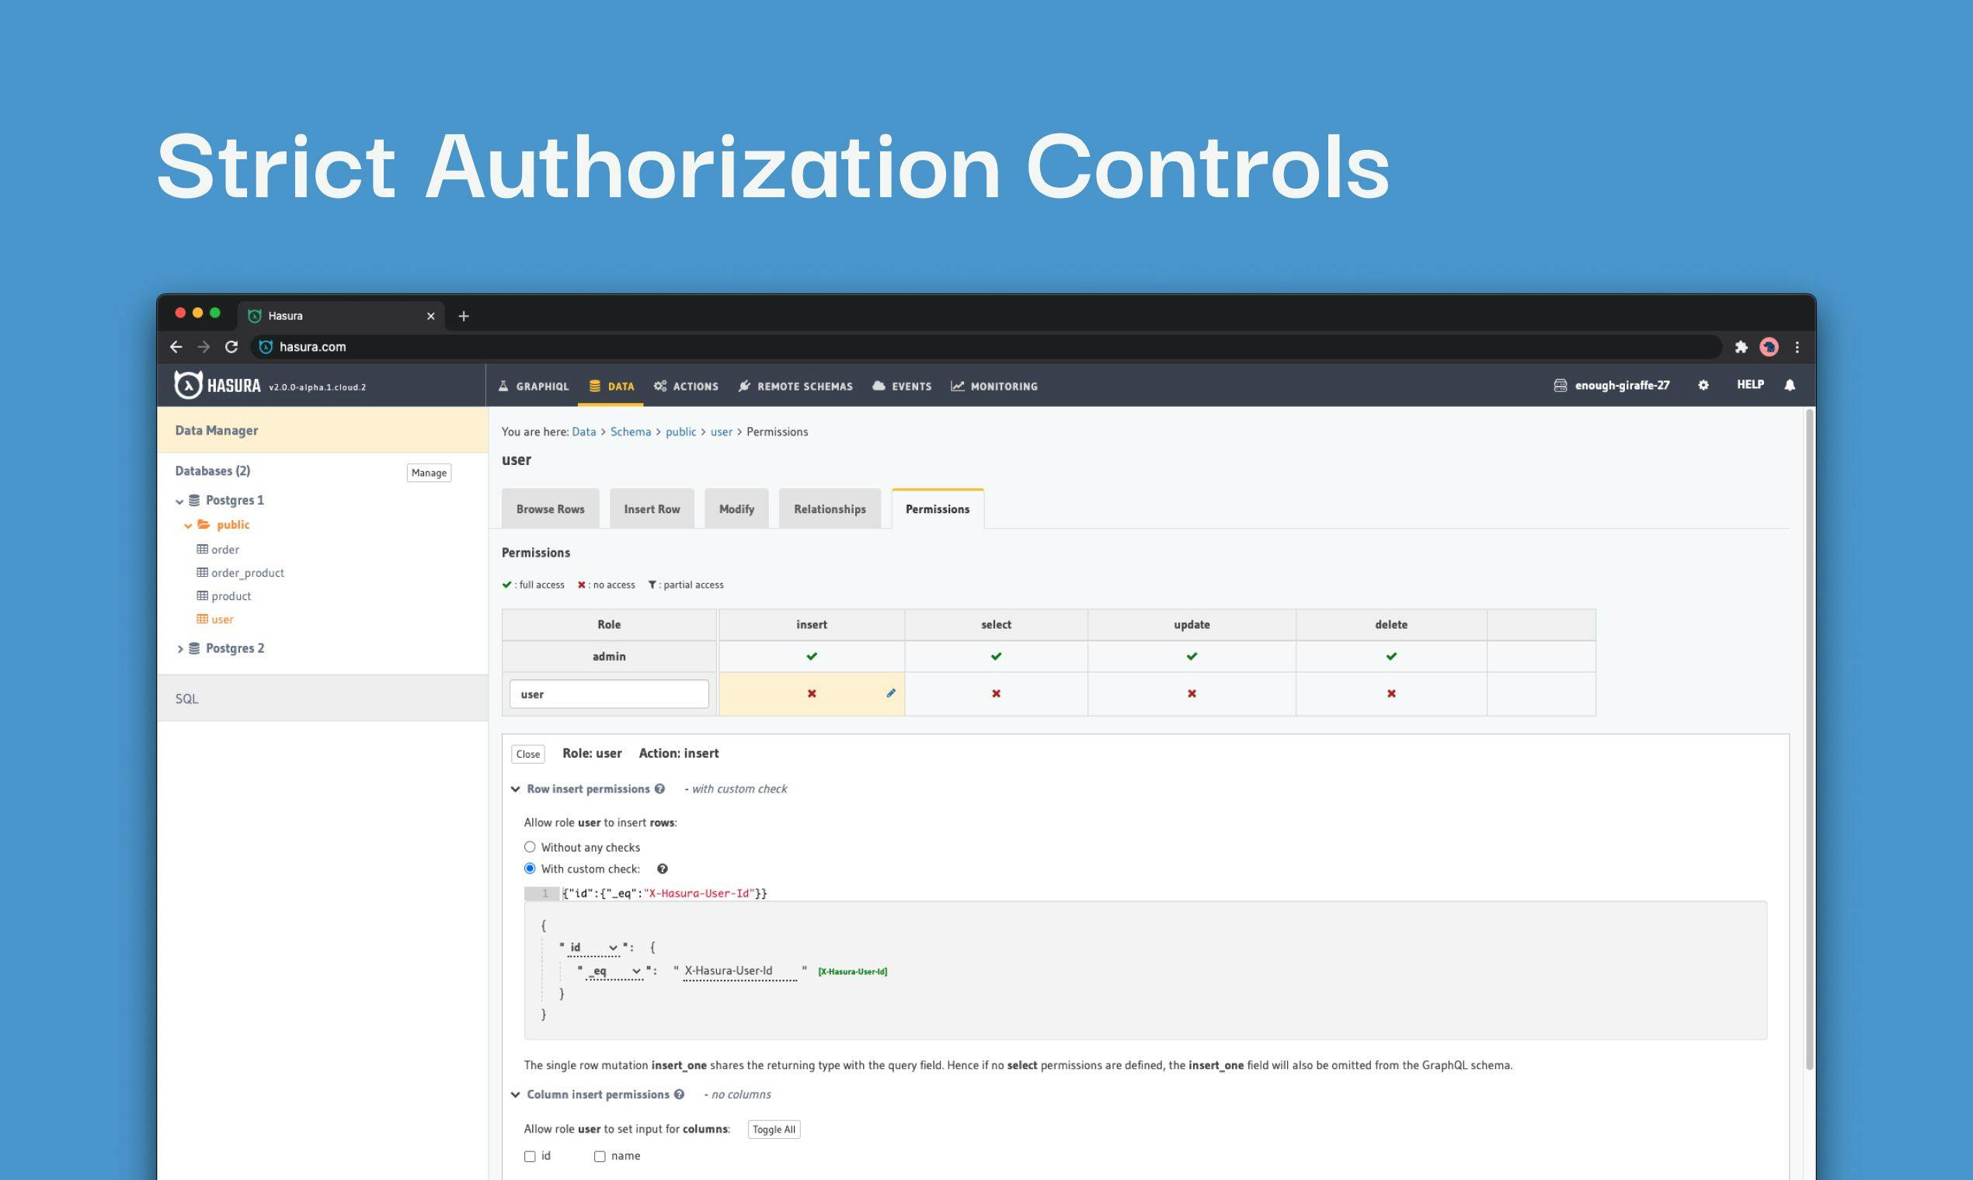This screenshot has width=1973, height=1180.
Task: Click the Schema breadcrumb link
Action: [630, 432]
